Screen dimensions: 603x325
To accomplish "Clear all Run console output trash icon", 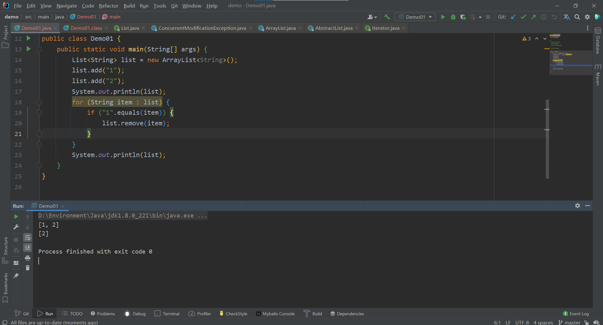I will [28, 268].
